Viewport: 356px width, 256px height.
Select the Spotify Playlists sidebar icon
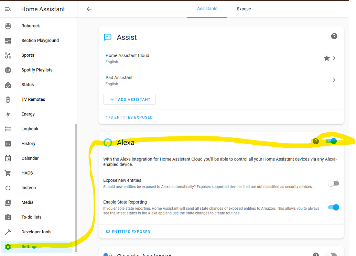[x=8, y=70]
